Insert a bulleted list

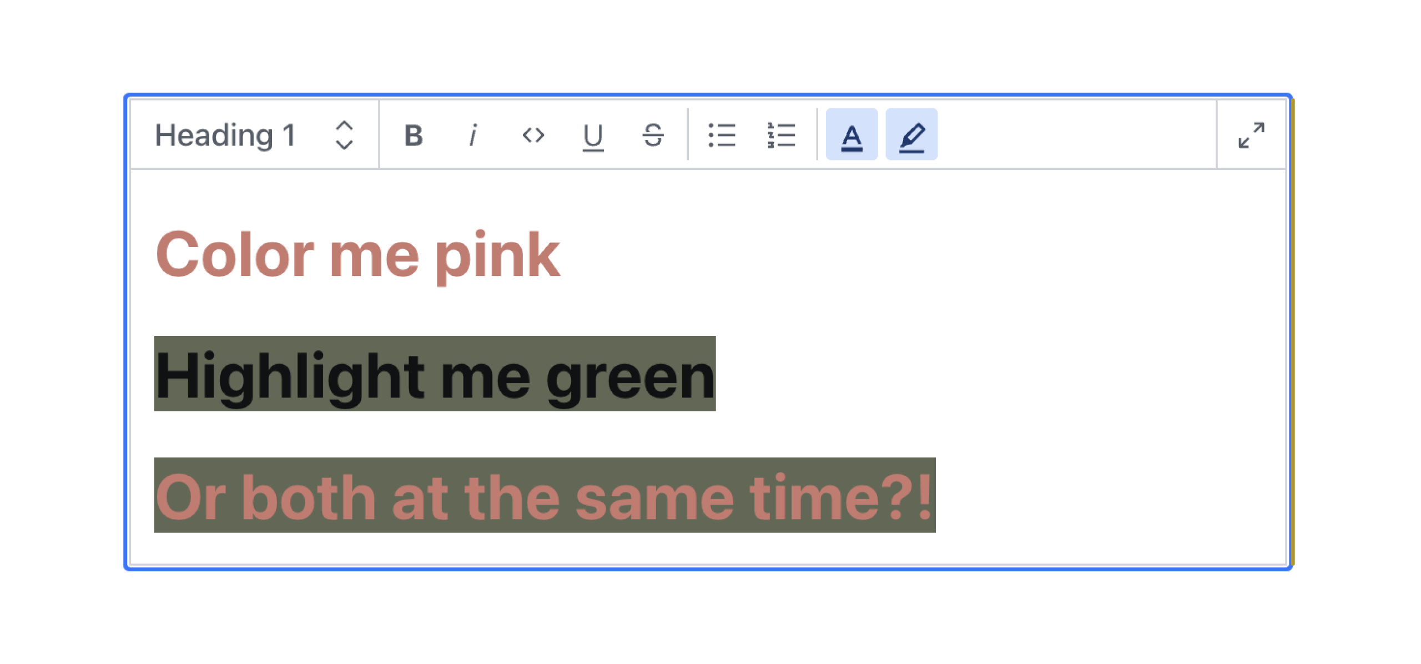pyautogui.click(x=722, y=135)
